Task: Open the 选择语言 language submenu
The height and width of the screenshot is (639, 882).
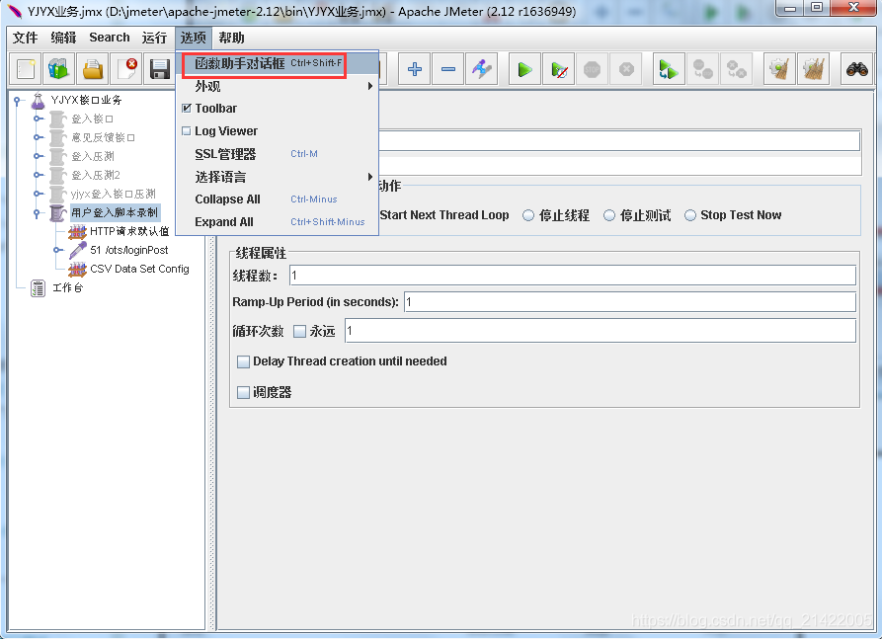Action: pyautogui.click(x=278, y=177)
